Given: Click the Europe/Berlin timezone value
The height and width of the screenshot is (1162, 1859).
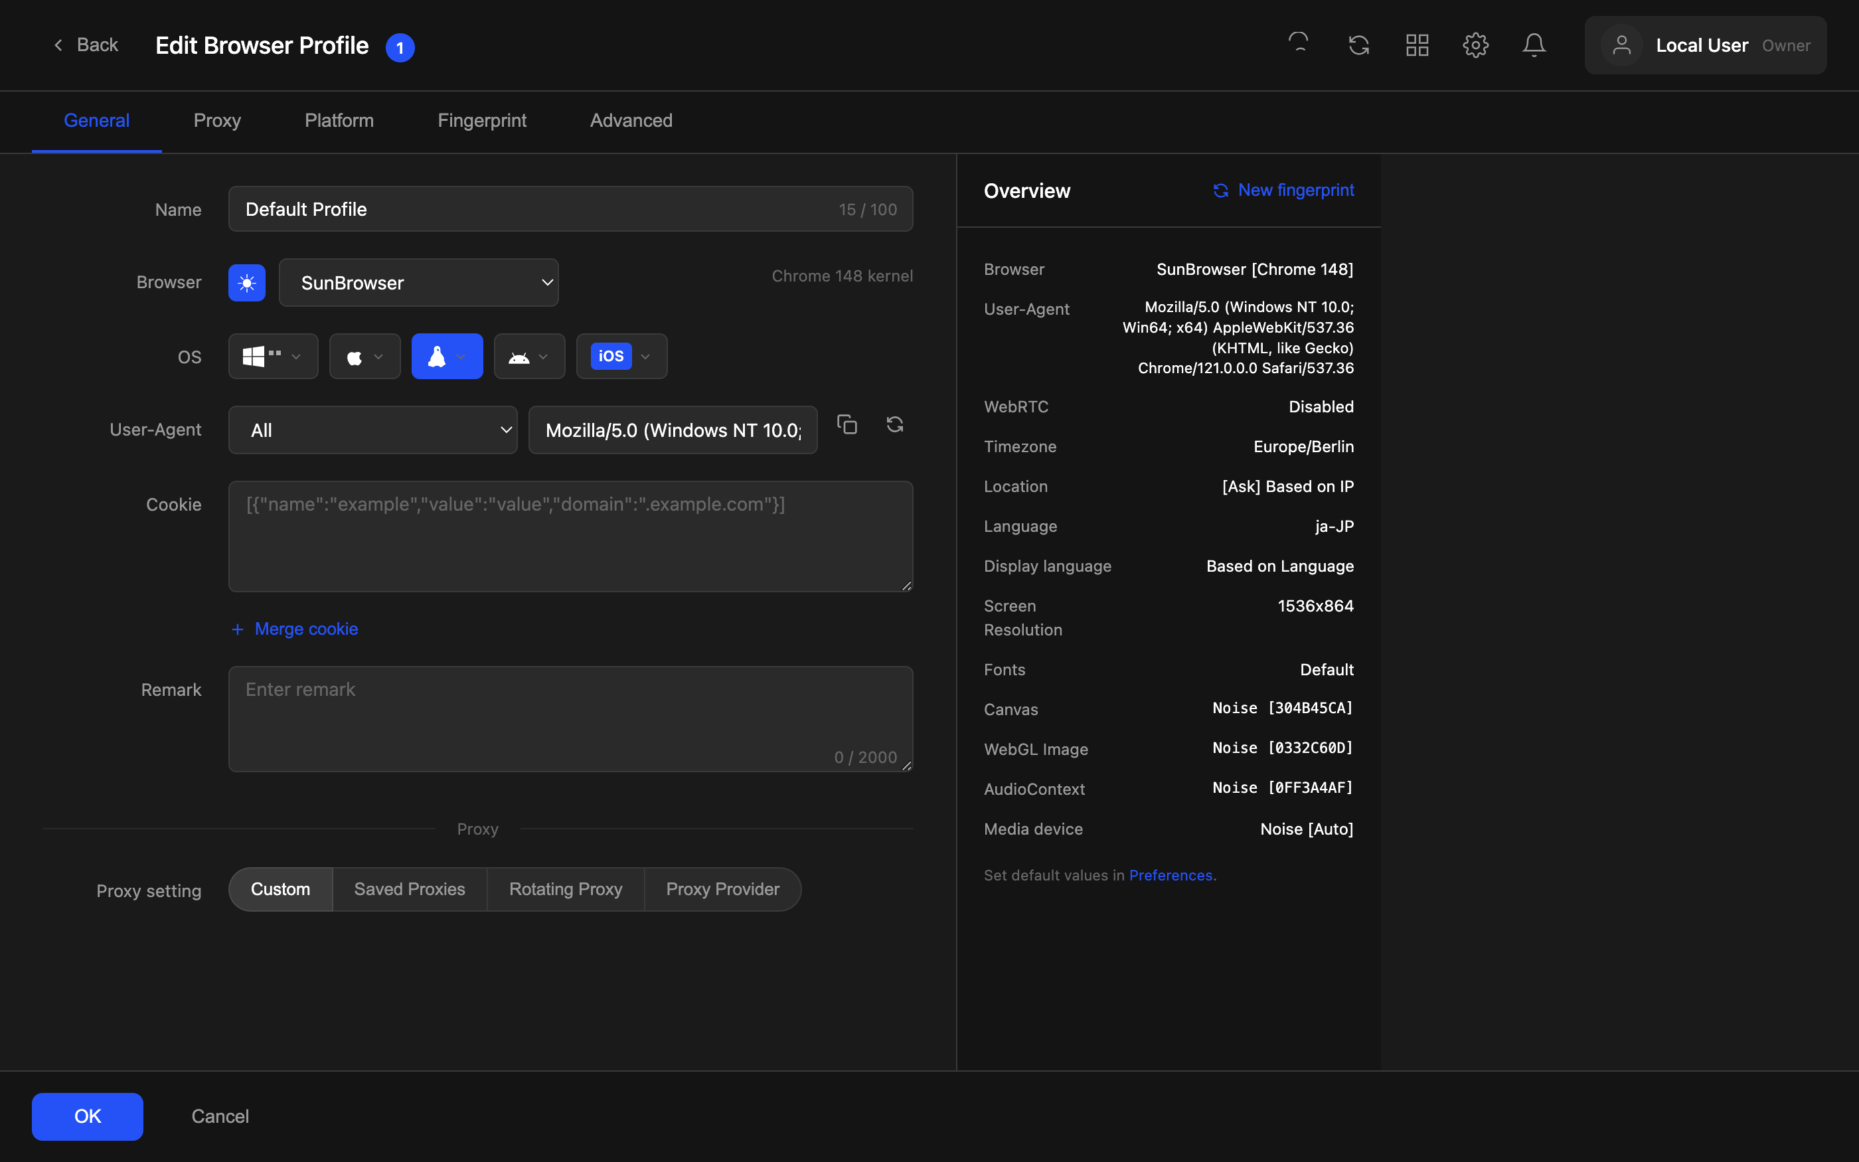Looking at the screenshot, I should point(1303,446).
